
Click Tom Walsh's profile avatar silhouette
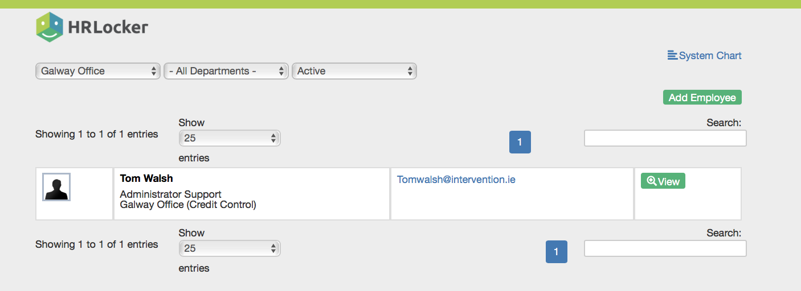[x=56, y=188]
